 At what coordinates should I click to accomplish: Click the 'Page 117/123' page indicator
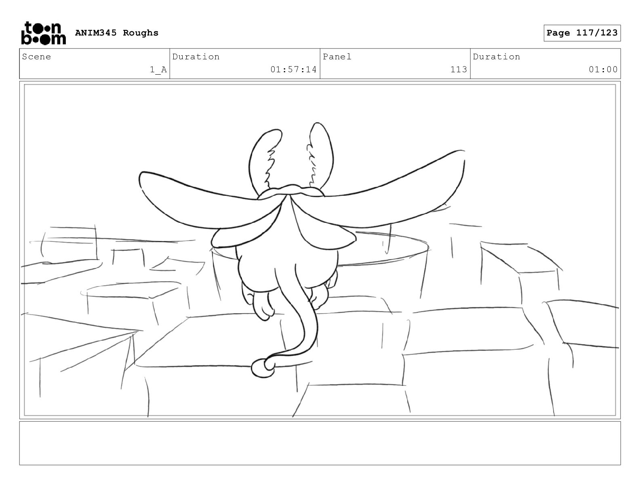pyautogui.click(x=582, y=33)
